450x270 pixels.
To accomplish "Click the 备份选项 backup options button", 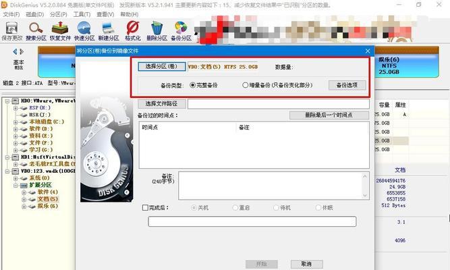I will 347,85.
